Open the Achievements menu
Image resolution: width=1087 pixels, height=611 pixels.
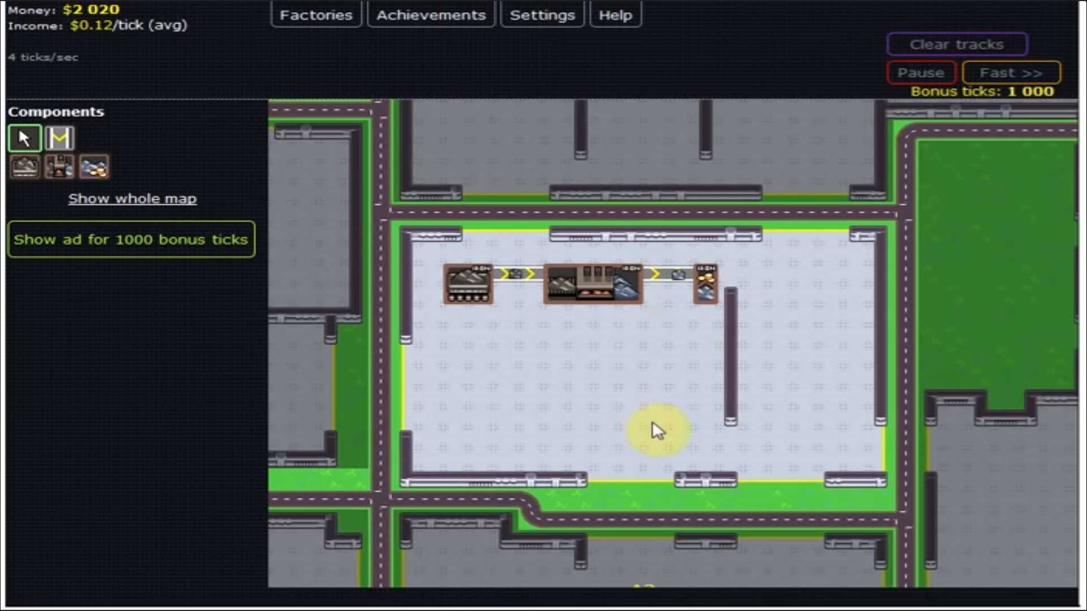tap(431, 15)
